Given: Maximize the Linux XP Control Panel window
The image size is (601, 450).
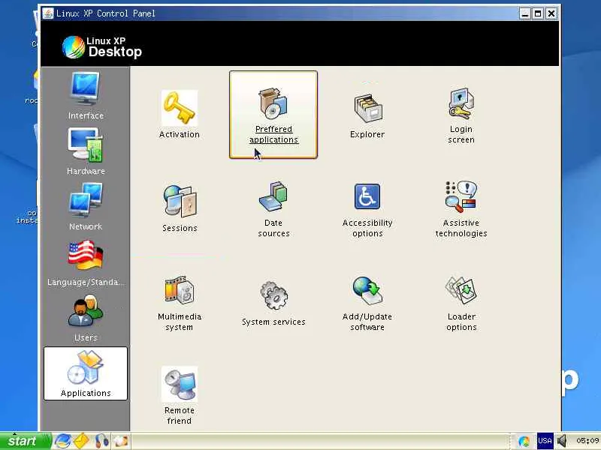Looking at the screenshot, I should (x=538, y=13).
